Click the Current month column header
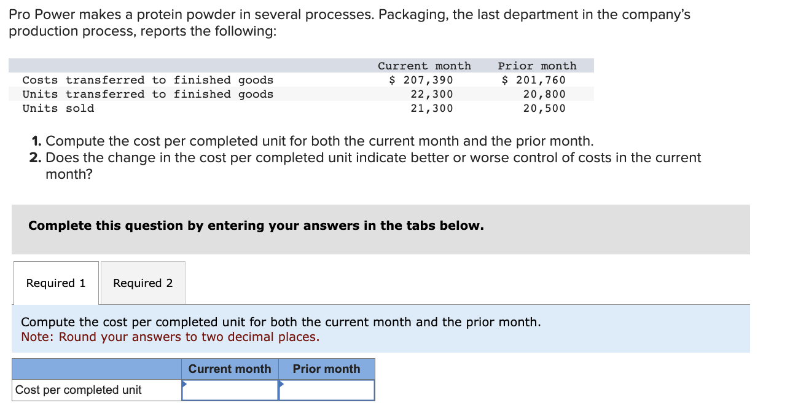The width and height of the screenshot is (790, 408). pyautogui.click(x=230, y=369)
